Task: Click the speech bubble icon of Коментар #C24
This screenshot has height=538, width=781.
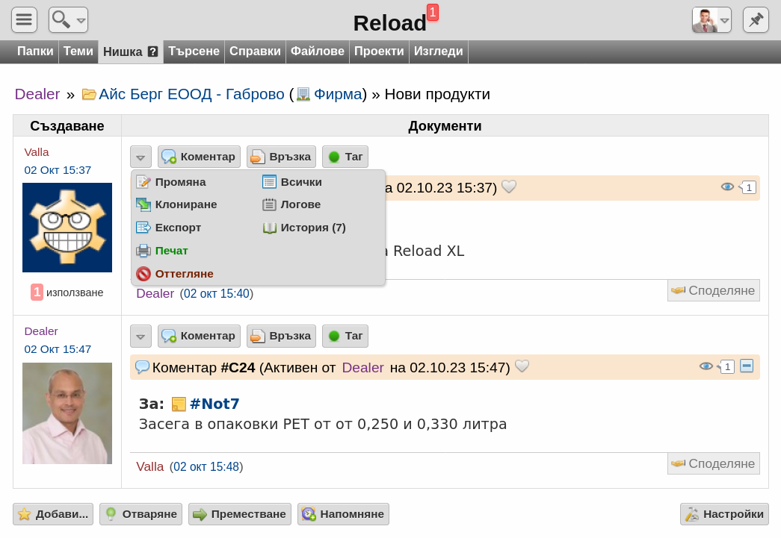Action: [142, 367]
